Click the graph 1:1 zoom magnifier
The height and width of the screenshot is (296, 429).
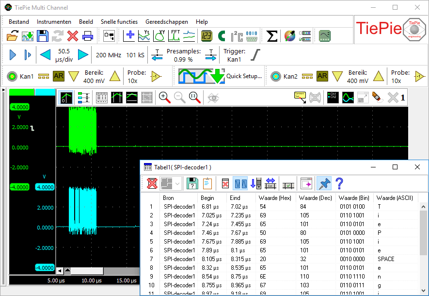point(194,98)
